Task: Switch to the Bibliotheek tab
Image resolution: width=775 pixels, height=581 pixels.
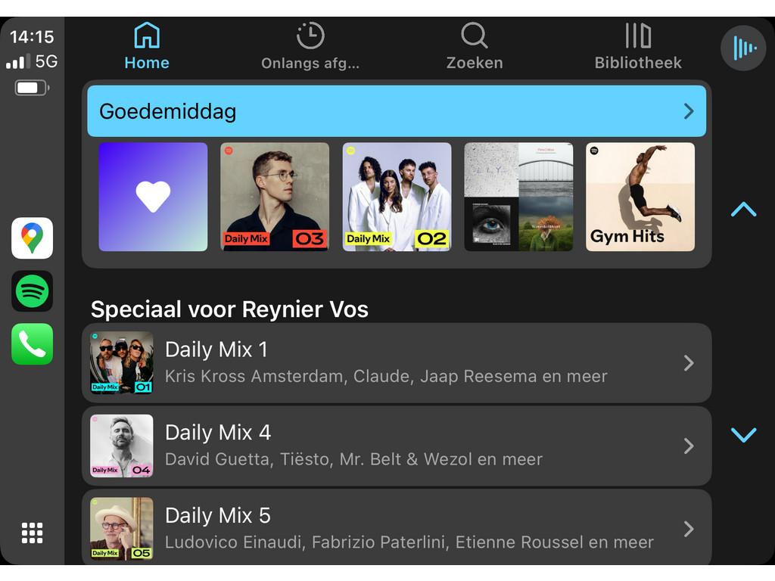Action: tap(637, 48)
